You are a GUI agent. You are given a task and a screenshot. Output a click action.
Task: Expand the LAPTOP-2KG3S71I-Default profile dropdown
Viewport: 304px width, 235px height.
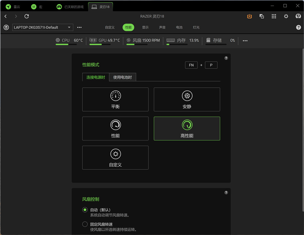43,27
